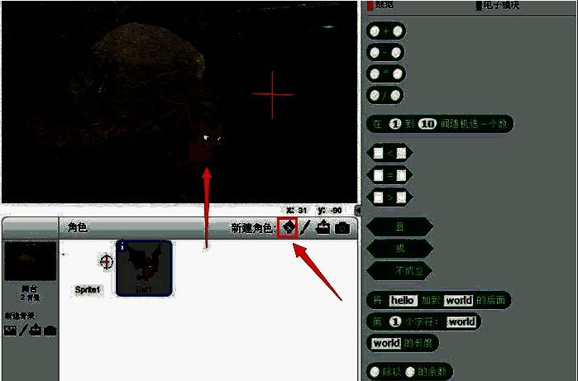
Task: Click the less-than comparison block
Action: 389,153
